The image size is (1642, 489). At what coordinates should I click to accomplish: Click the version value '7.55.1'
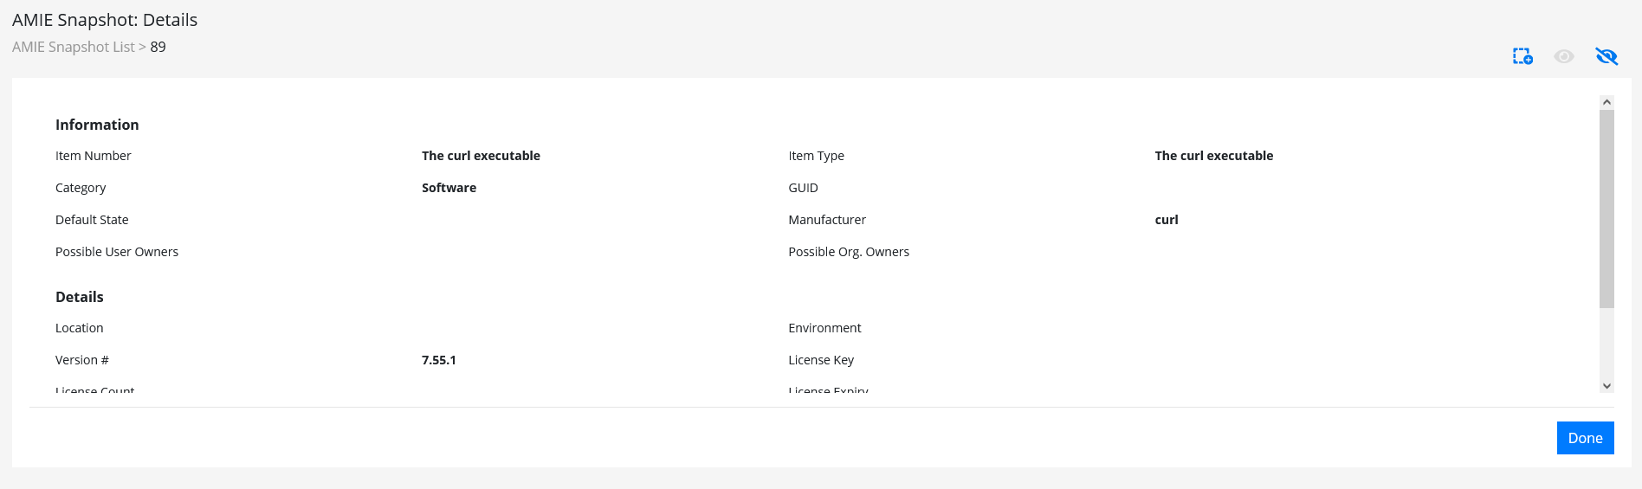coord(439,360)
